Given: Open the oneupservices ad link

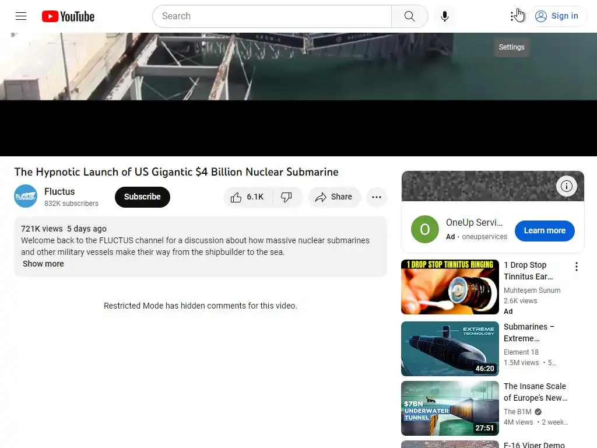Looking at the screenshot, I should [x=484, y=237].
